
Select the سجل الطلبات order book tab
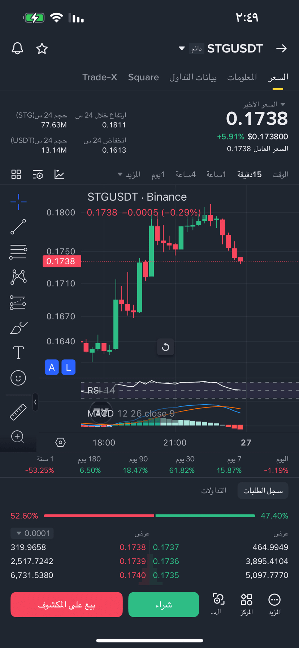pos(263,491)
